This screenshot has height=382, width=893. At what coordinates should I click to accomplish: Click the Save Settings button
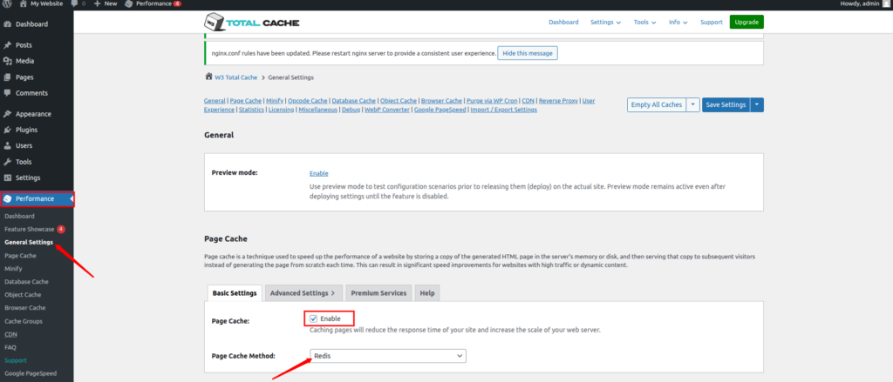click(x=726, y=104)
